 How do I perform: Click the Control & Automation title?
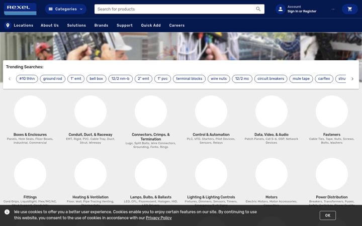click(211, 135)
